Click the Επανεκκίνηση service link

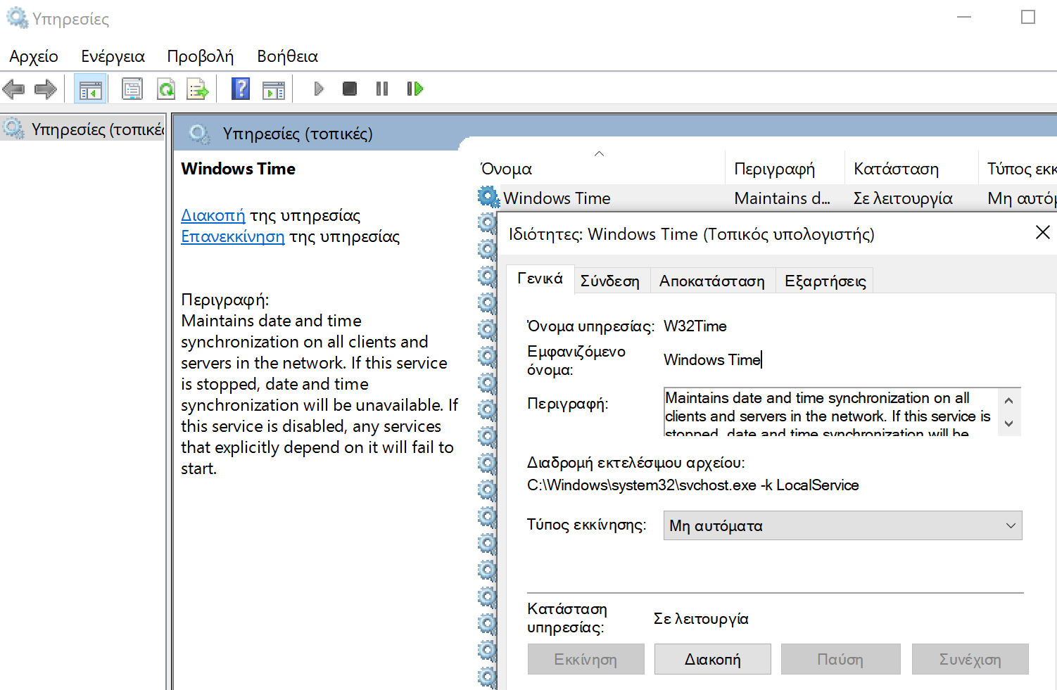[233, 236]
